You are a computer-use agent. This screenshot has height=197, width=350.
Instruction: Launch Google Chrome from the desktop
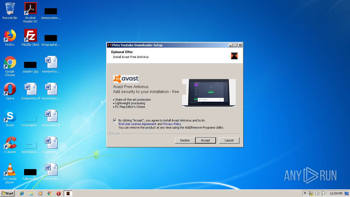point(10,66)
